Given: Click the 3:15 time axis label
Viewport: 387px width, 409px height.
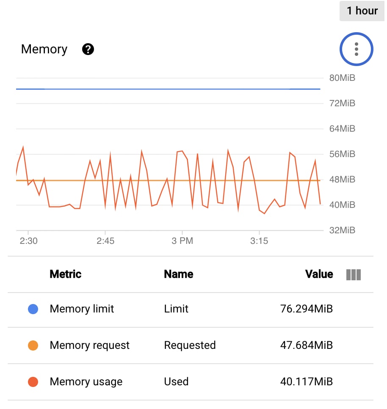Looking at the screenshot, I should [x=259, y=241].
